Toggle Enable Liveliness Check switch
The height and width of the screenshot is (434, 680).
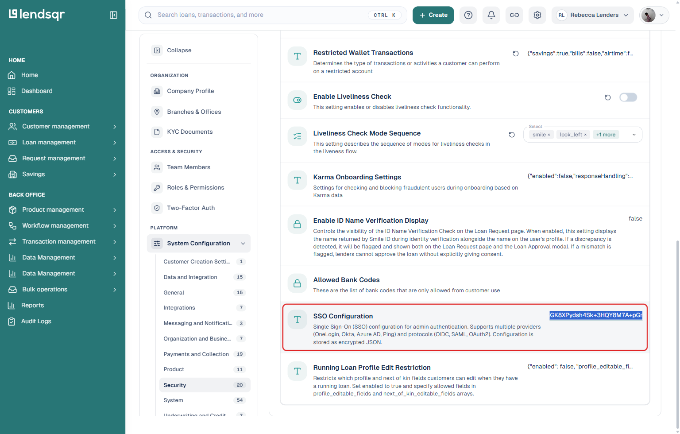click(628, 97)
